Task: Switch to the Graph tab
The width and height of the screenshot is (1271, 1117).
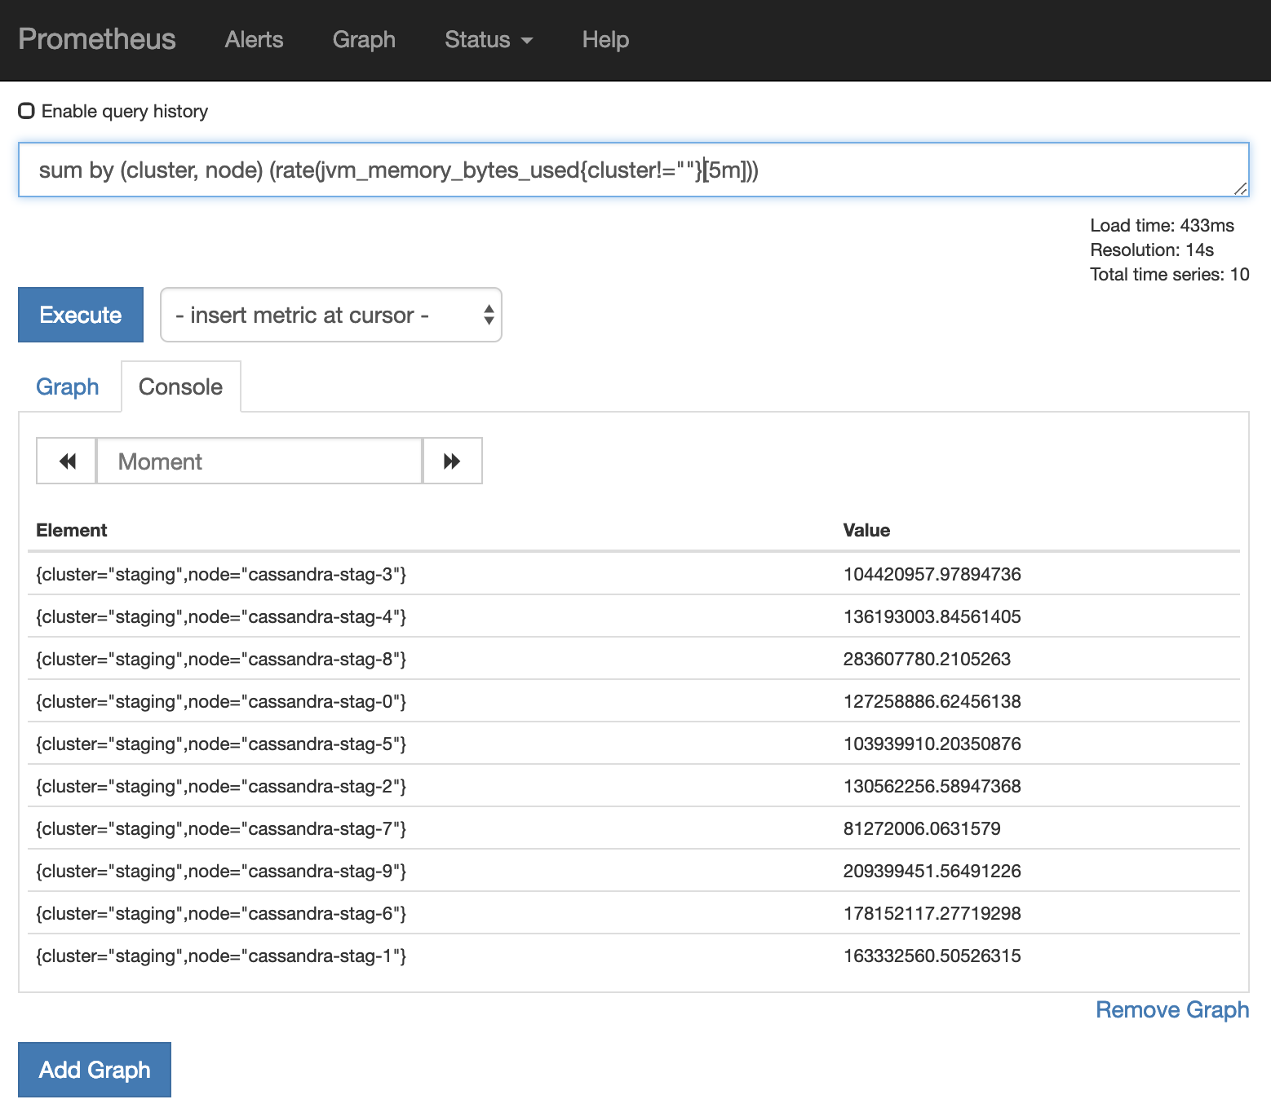Action: click(68, 386)
